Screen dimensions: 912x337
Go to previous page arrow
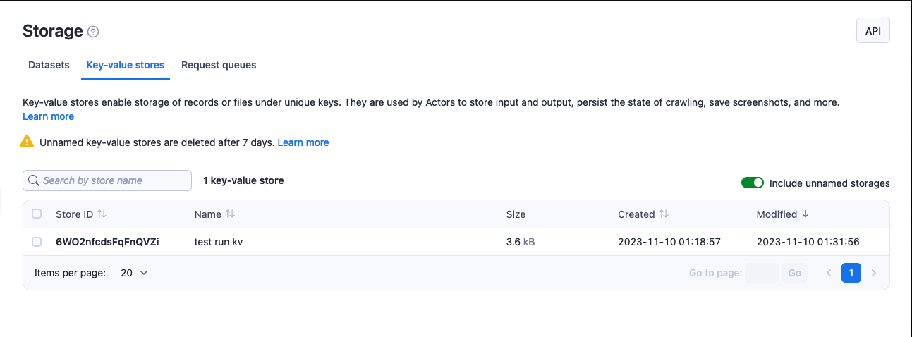coord(829,273)
